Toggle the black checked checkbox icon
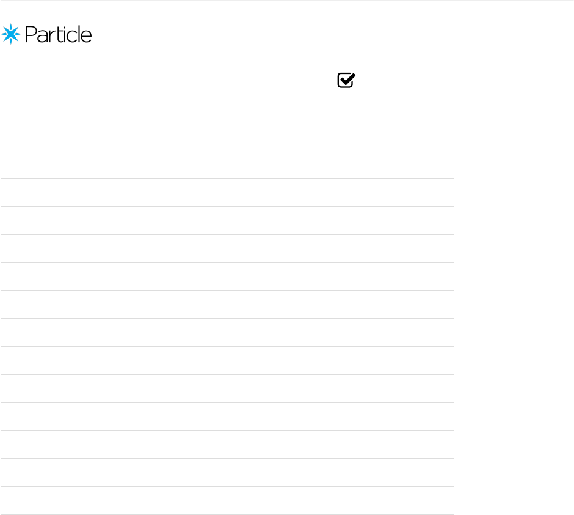 tap(346, 80)
